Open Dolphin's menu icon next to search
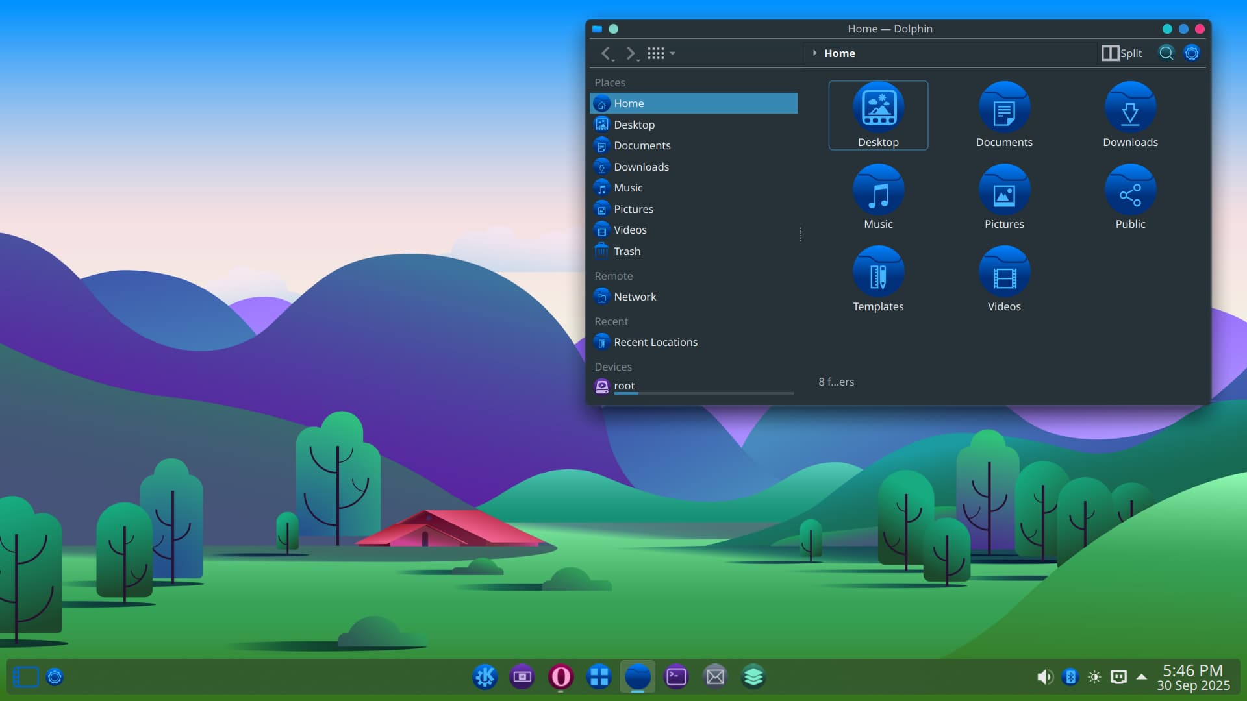The image size is (1247, 701). pos(1192,53)
